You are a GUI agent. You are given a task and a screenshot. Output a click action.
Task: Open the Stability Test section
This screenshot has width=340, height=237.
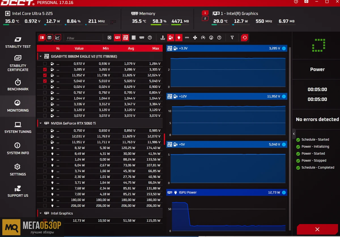point(18,42)
